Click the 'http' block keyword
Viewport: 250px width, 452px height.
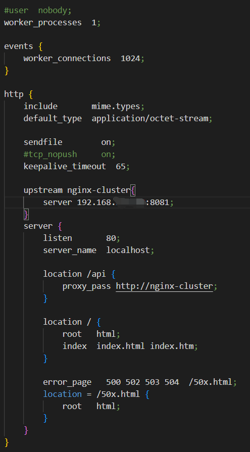click(14, 94)
